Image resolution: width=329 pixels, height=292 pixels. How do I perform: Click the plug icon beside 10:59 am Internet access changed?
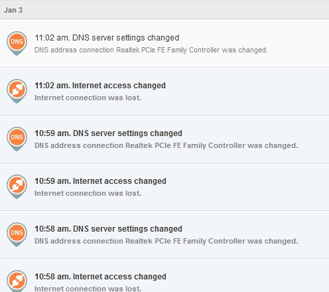(x=17, y=186)
